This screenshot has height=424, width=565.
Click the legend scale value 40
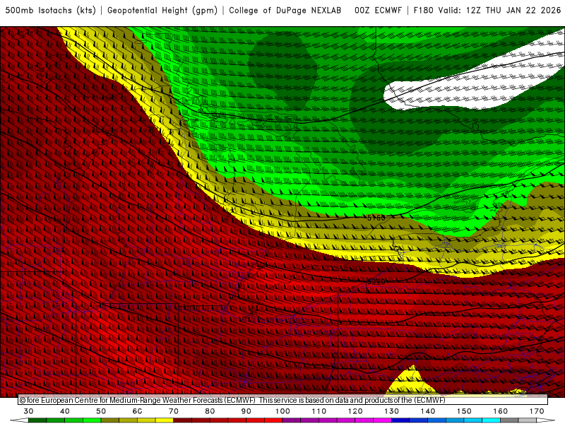(64, 411)
